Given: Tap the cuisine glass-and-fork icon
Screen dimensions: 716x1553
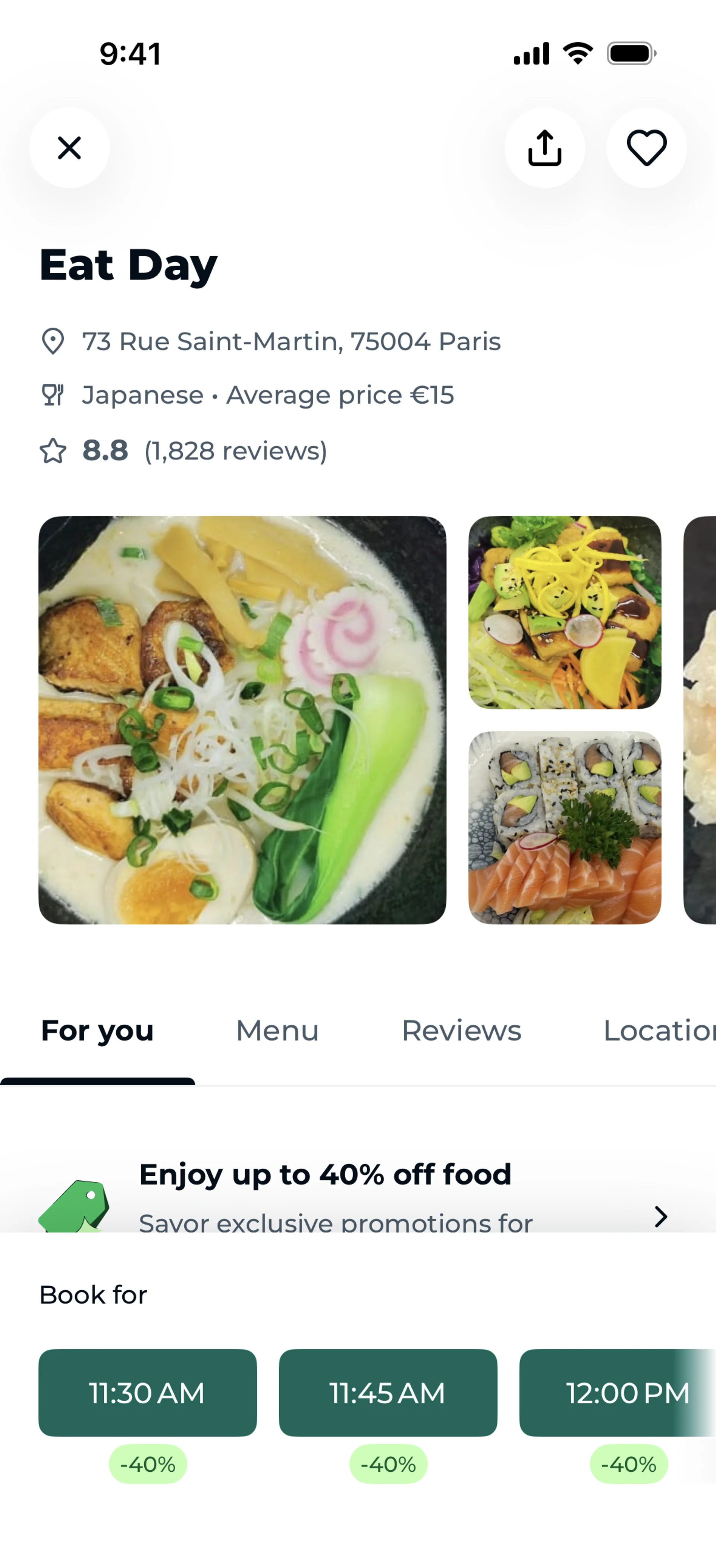Looking at the screenshot, I should [53, 396].
